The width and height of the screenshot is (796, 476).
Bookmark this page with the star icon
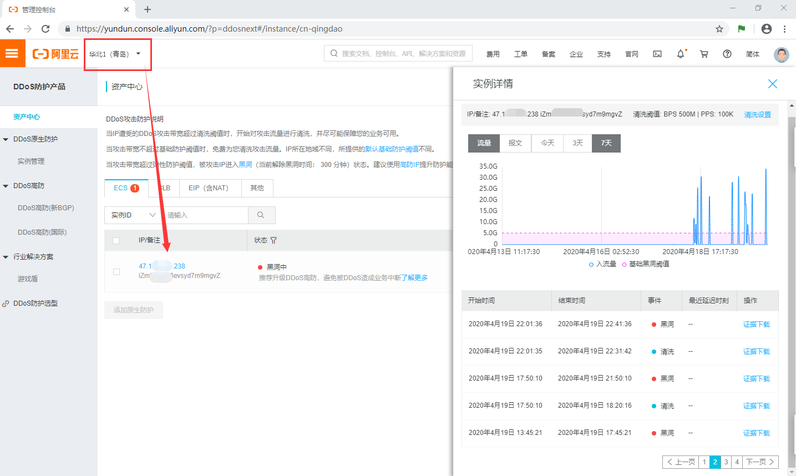tap(719, 29)
